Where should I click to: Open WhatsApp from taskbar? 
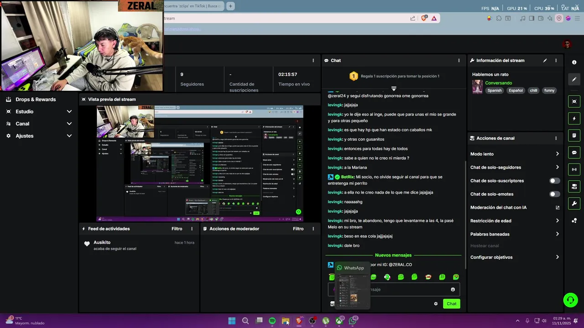(x=353, y=321)
